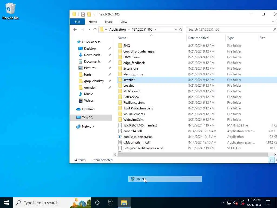277x208 pixels.
Task: Sort by the Type column header
Action: (x=230, y=38)
